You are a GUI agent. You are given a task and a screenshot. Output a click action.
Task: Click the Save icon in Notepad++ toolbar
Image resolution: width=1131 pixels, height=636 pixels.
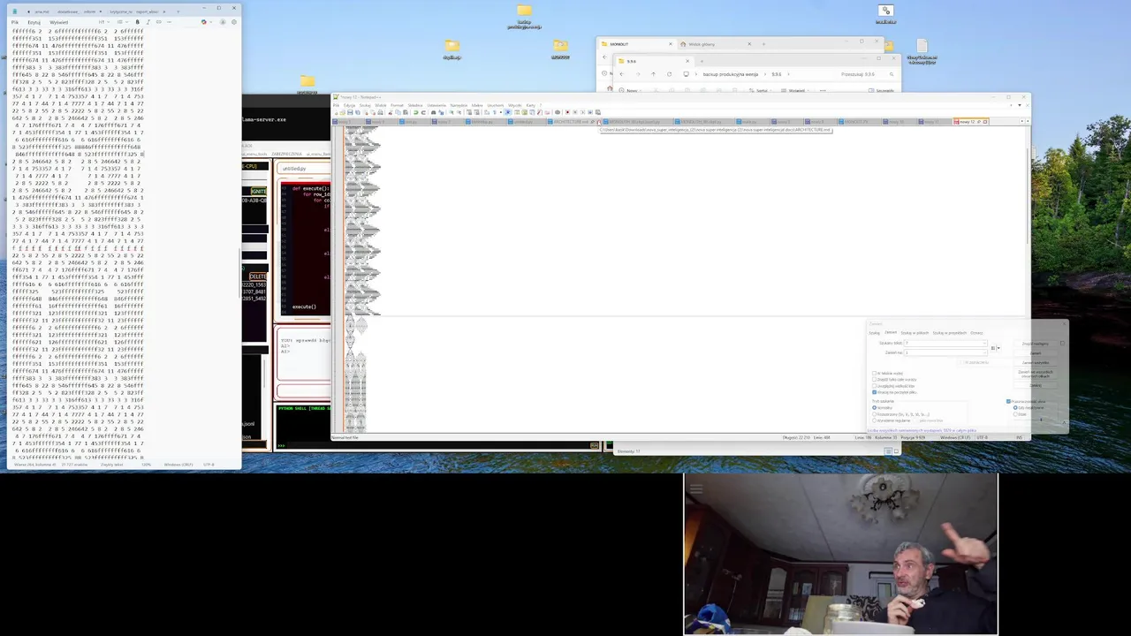pos(350,112)
